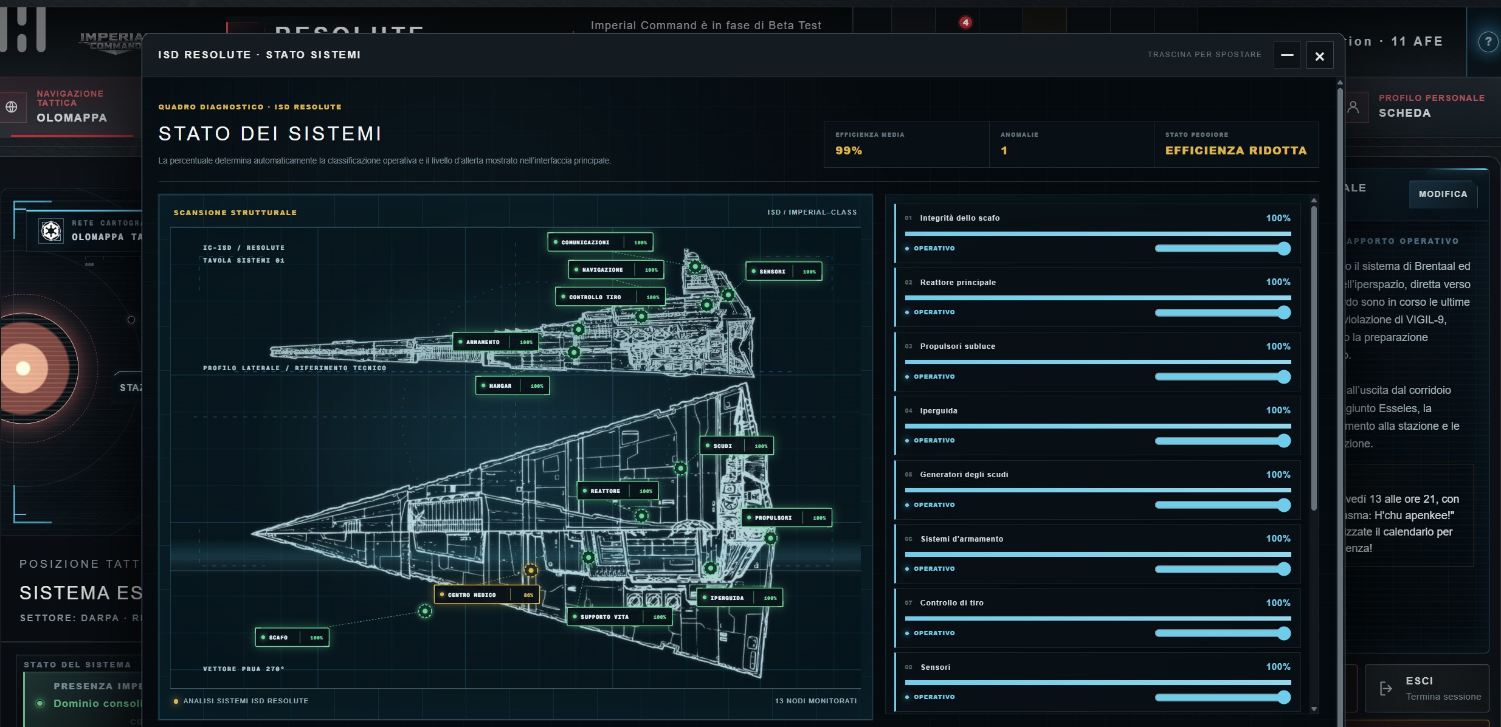Click the Imperial Command Beta Test banner text
This screenshot has height=727, width=1501.
(706, 26)
